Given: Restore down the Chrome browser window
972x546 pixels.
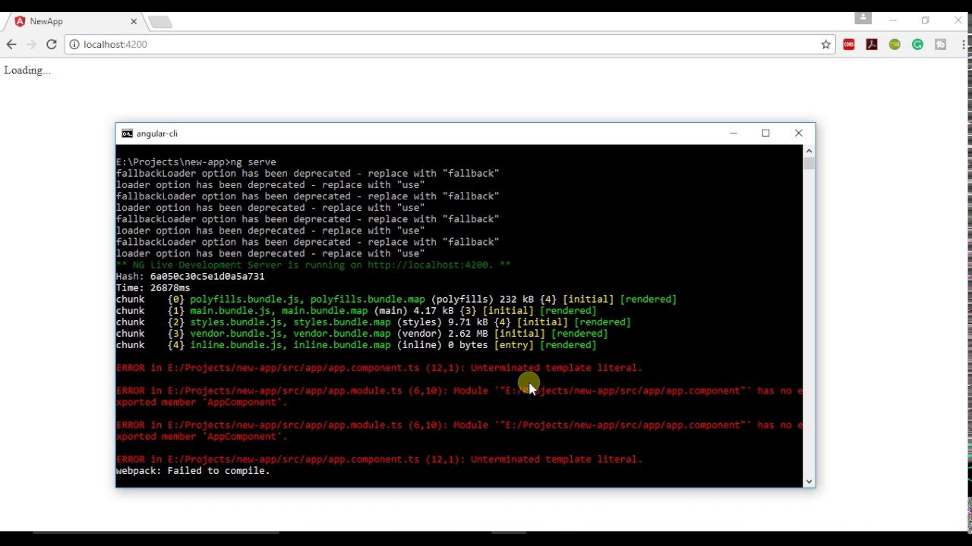Looking at the screenshot, I should (x=925, y=20).
